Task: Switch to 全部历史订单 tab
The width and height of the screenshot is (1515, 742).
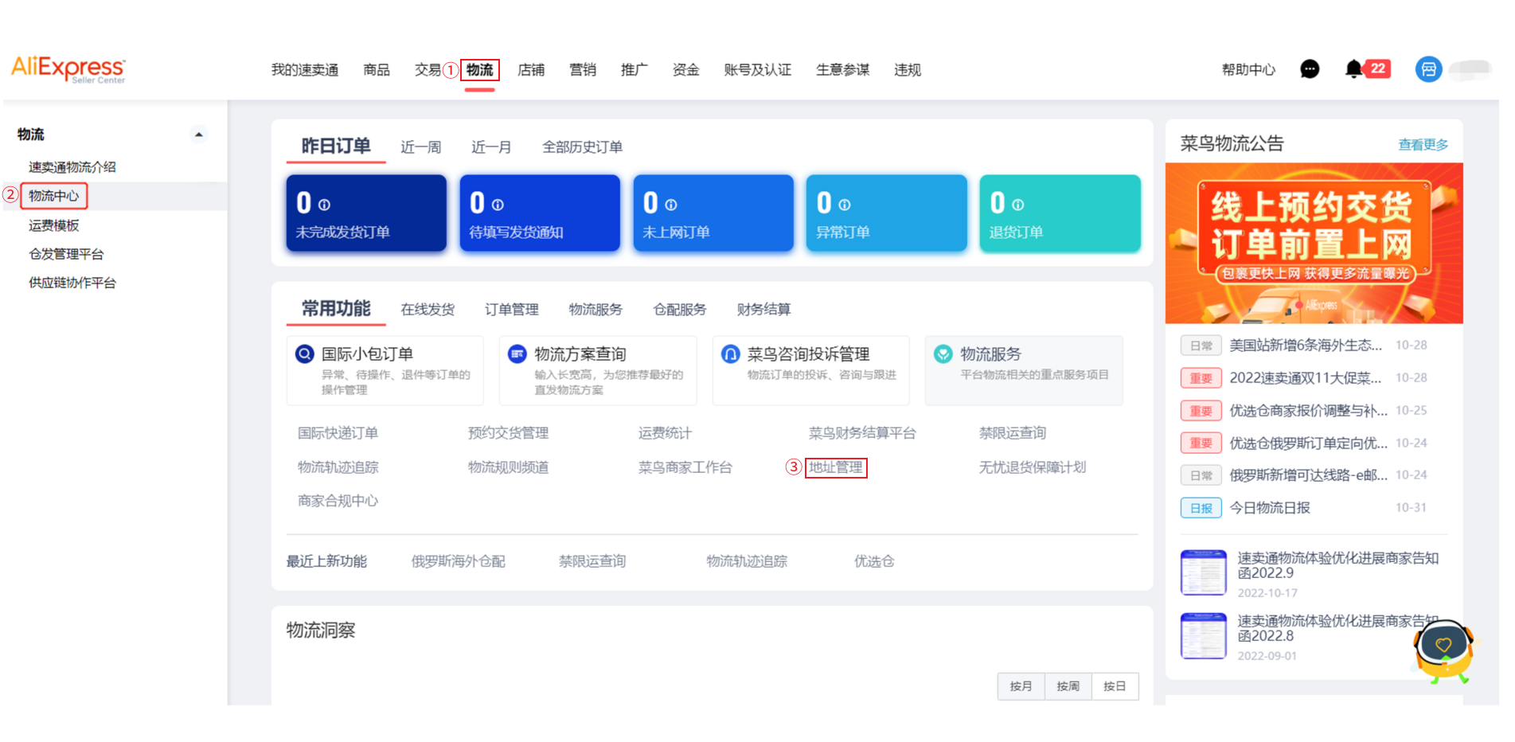Action: pyautogui.click(x=583, y=147)
